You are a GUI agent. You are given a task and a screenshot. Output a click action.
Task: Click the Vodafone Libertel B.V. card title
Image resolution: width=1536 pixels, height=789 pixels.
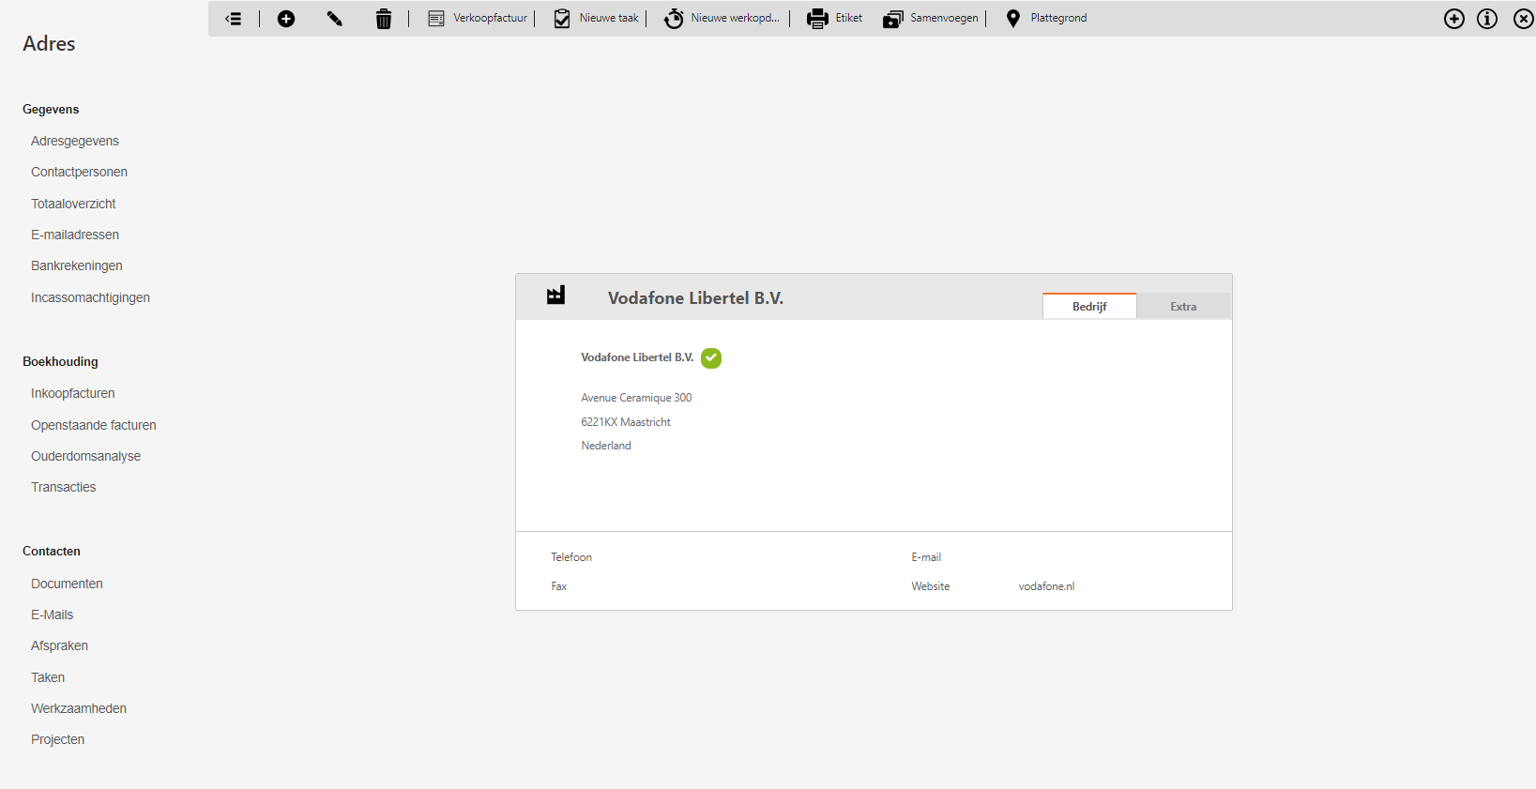[695, 297]
